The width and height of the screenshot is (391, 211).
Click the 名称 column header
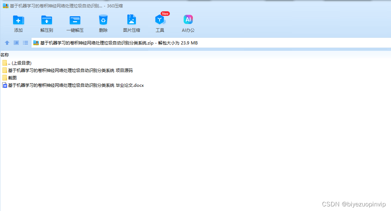click(5, 55)
